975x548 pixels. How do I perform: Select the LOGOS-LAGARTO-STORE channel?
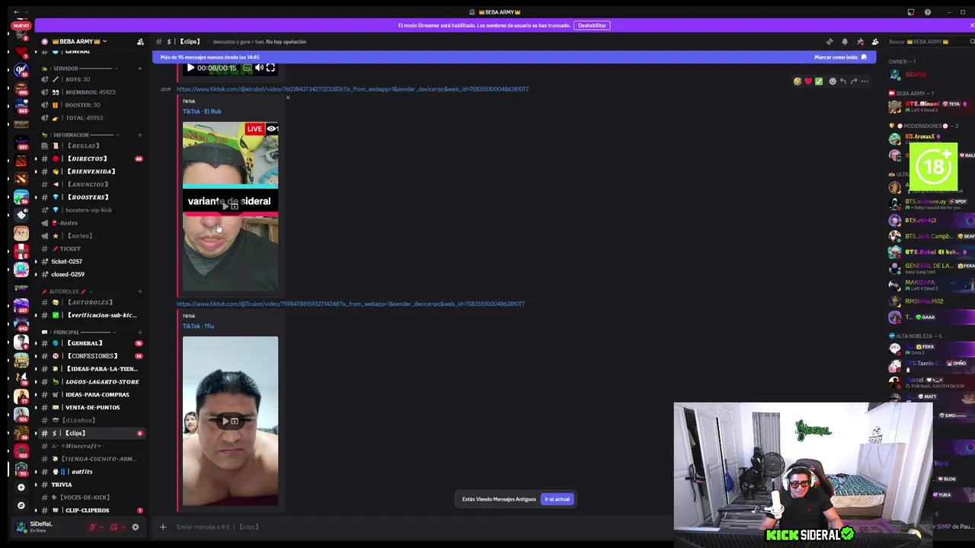coord(90,381)
